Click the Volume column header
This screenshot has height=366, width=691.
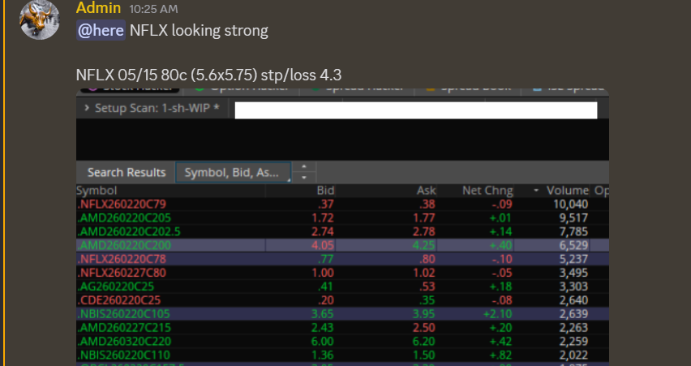point(568,191)
